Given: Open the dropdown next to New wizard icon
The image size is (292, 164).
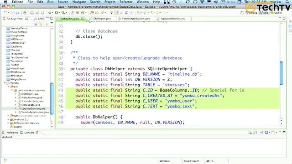Looking at the screenshot, I should (9, 13).
